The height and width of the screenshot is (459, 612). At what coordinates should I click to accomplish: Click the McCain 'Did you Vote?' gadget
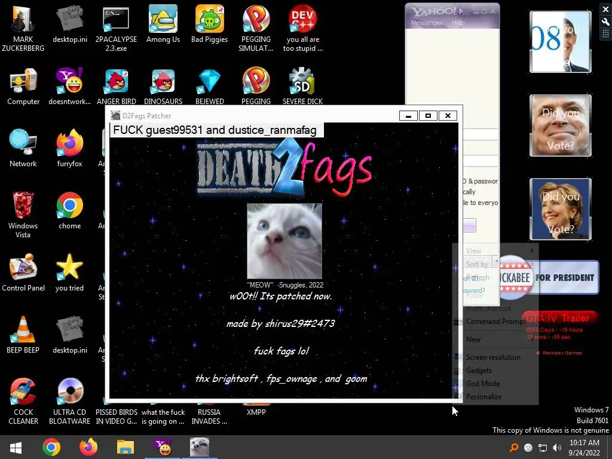(561, 126)
